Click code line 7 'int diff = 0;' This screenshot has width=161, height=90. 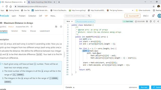coord(85,39)
